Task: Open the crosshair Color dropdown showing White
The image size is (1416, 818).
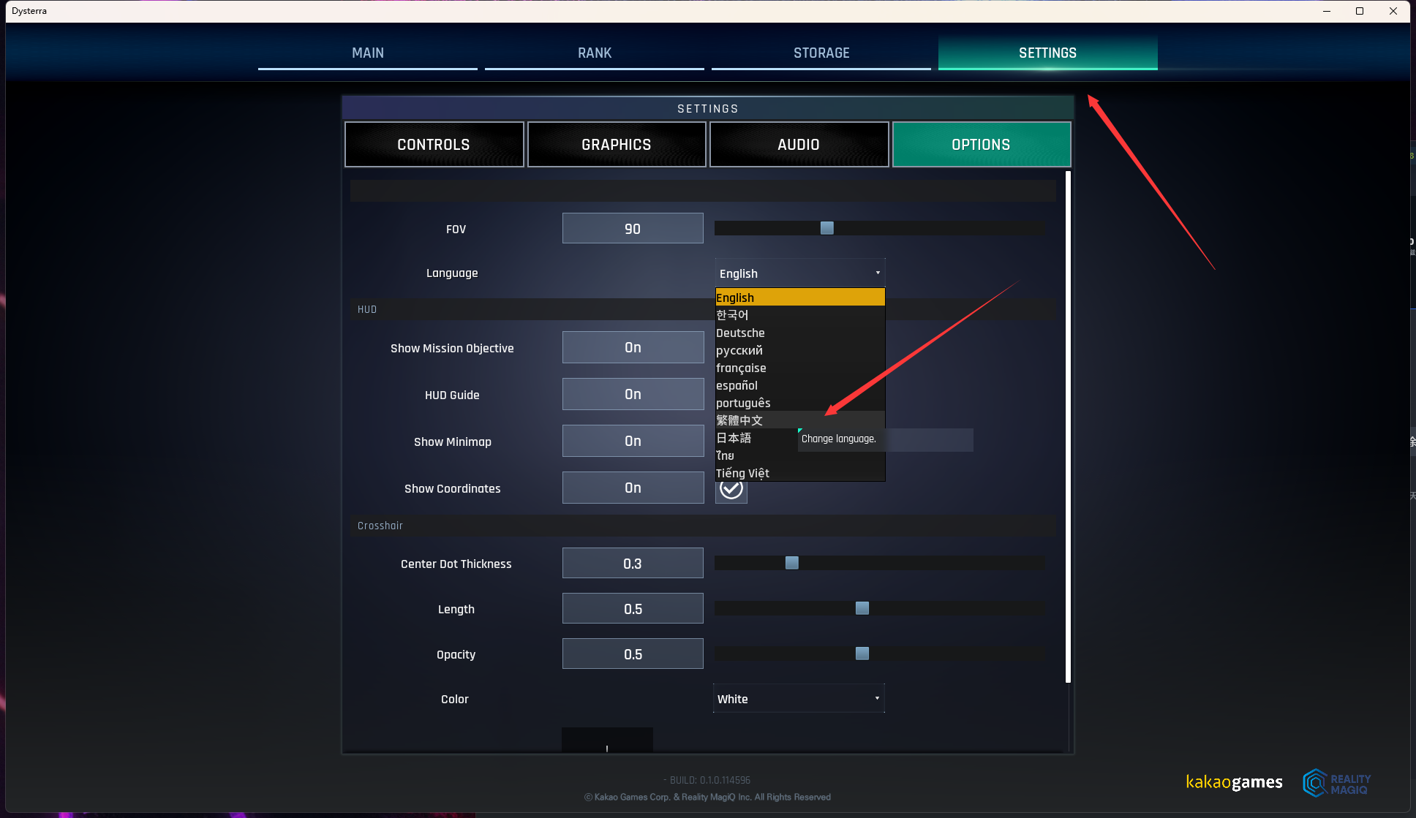Action: point(799,699)
